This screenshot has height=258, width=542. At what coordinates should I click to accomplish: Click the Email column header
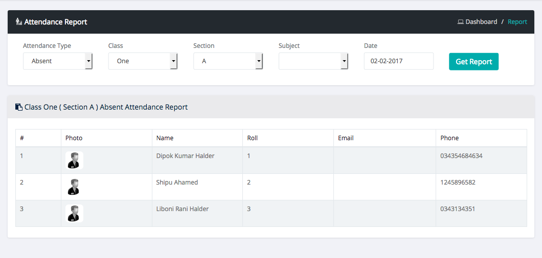pyautogui.click(x=346, y=138)
